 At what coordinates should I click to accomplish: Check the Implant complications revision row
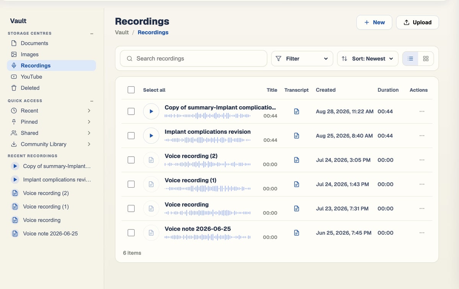pyautogui.click(x=131, y=136)
